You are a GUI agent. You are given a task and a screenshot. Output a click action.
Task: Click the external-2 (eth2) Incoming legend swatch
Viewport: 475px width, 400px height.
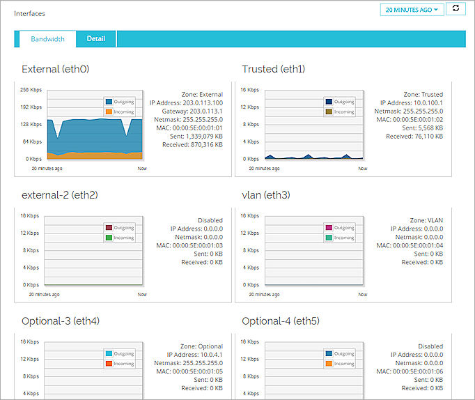click(109, 238)
